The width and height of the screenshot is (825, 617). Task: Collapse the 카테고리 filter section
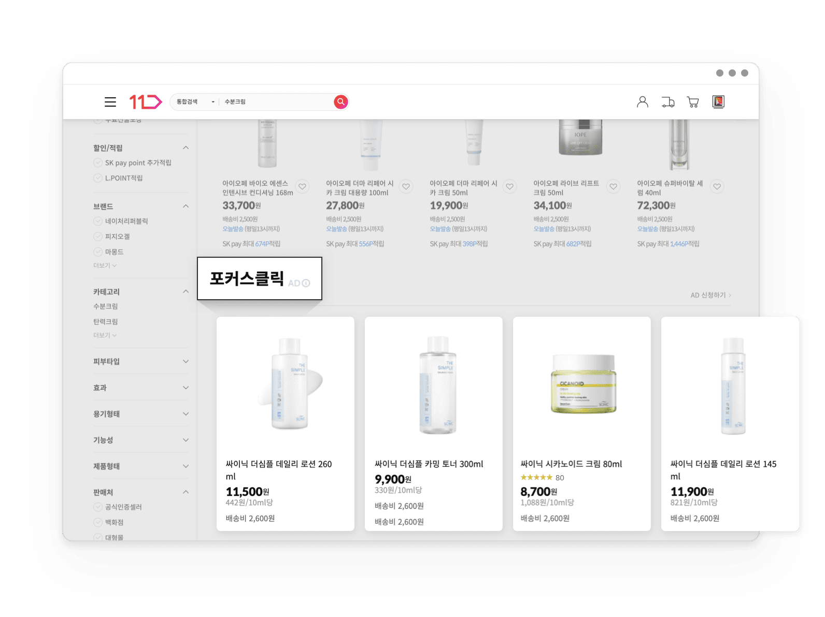pyautogui.click(x=186, y=292)
